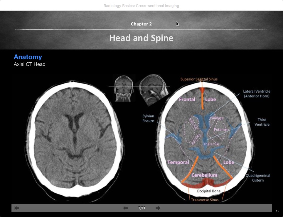
Task: Click the blue Anatomy heading
Action: (28, 57)
